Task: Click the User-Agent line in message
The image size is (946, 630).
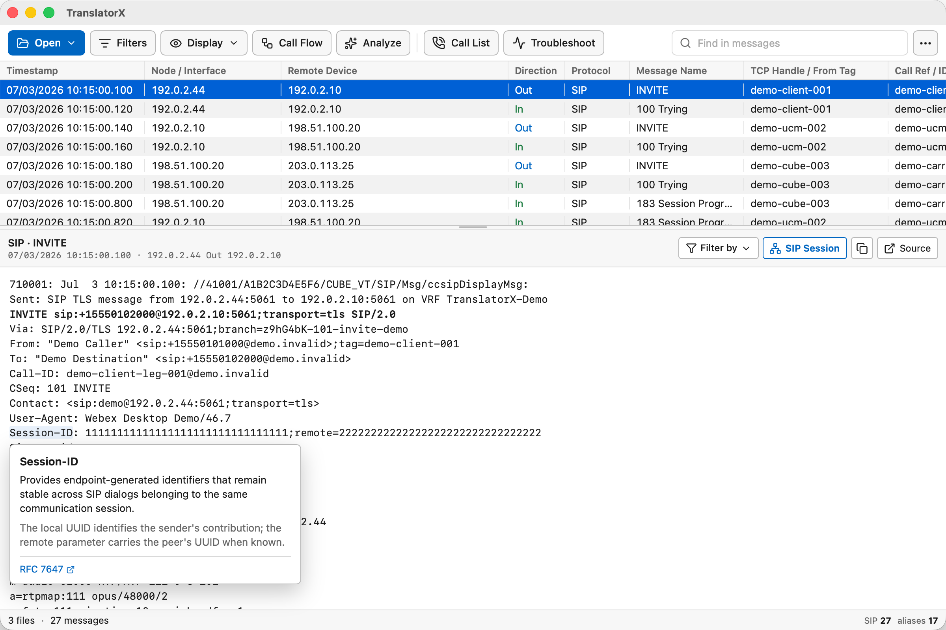Action: coord(120,418)
